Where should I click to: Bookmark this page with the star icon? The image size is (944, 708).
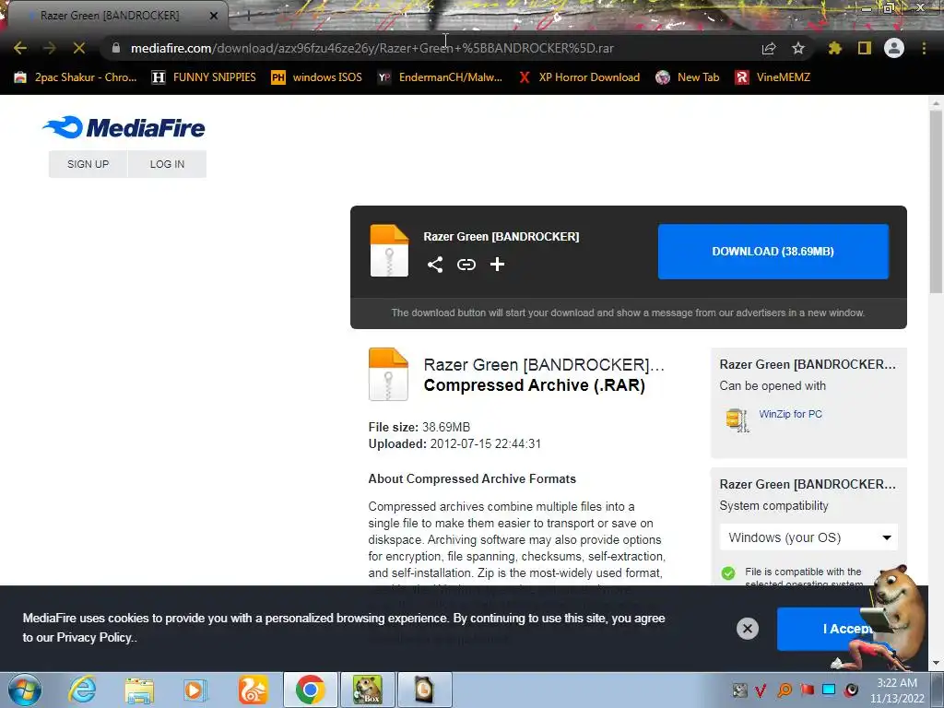(x=798, y=48)
